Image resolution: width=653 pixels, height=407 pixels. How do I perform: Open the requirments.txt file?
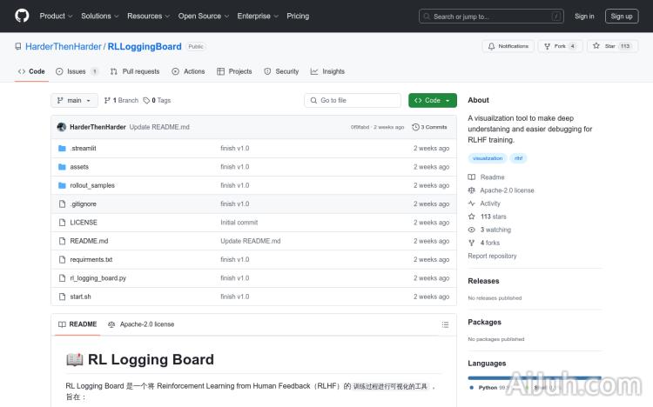[x=91, y=259]
